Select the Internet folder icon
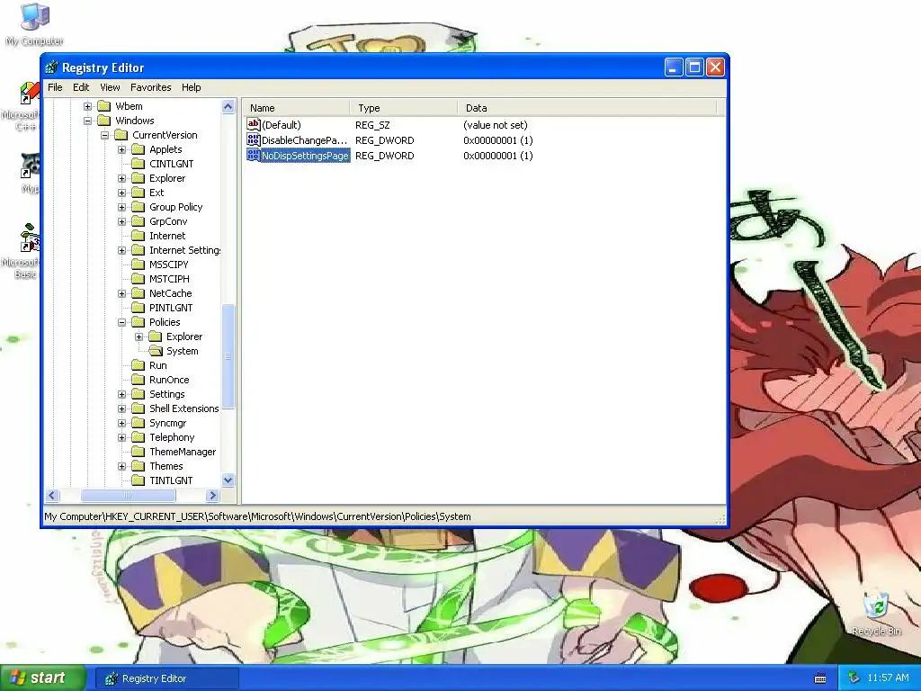 click(138, 236)
